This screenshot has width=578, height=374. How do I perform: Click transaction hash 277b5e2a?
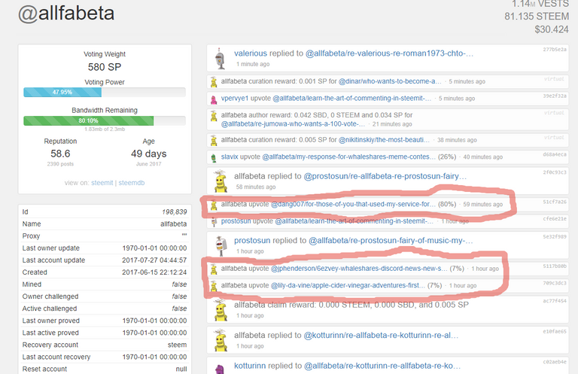pyautogui.click(x=555, y=50)
